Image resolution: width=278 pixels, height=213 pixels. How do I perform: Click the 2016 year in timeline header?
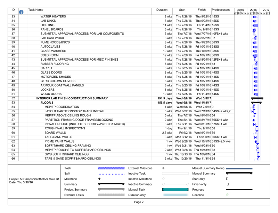[253, 10]
